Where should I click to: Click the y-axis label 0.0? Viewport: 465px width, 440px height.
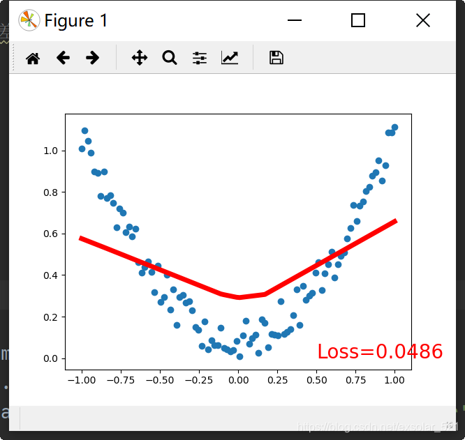click(x=50, y=358)
